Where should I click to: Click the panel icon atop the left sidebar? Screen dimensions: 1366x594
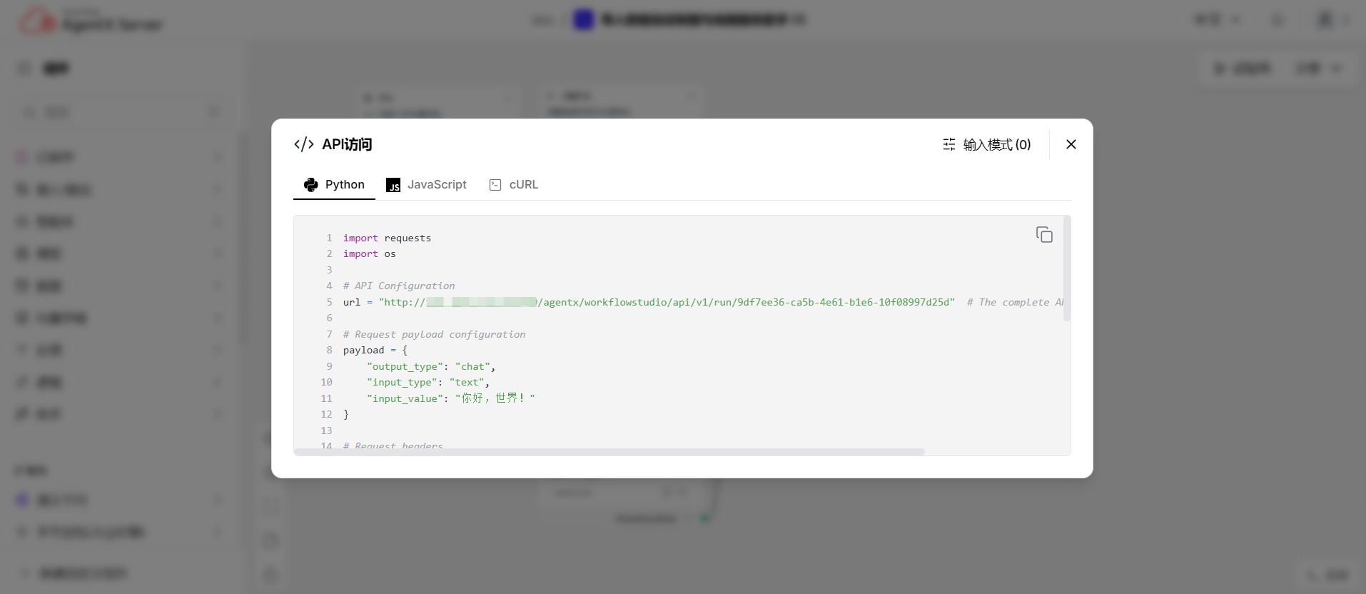[24, 69]
